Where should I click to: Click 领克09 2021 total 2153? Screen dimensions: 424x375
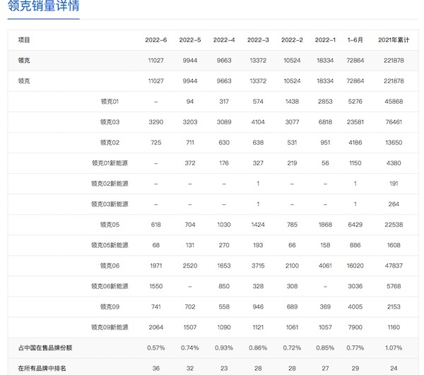pyautogui.click(x=394, y=307)
